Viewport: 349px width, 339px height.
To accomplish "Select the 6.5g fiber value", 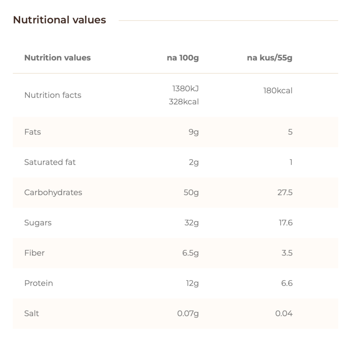I will tap(190, 253).
